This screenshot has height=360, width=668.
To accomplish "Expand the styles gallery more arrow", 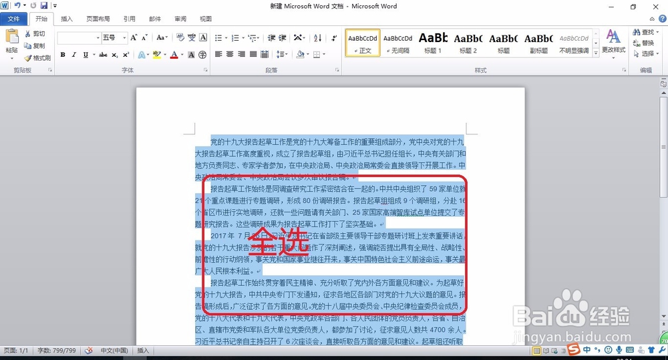I will [x=596, y=53].
